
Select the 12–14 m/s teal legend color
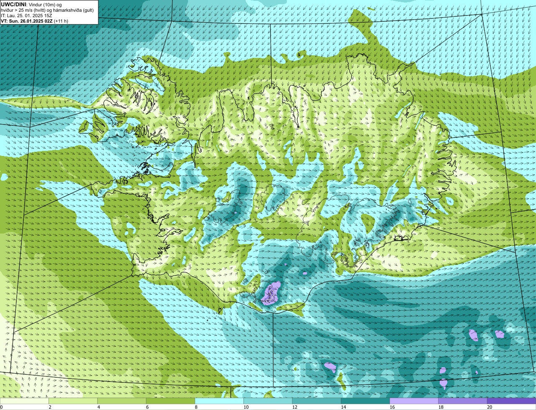(x=317, y=401)
